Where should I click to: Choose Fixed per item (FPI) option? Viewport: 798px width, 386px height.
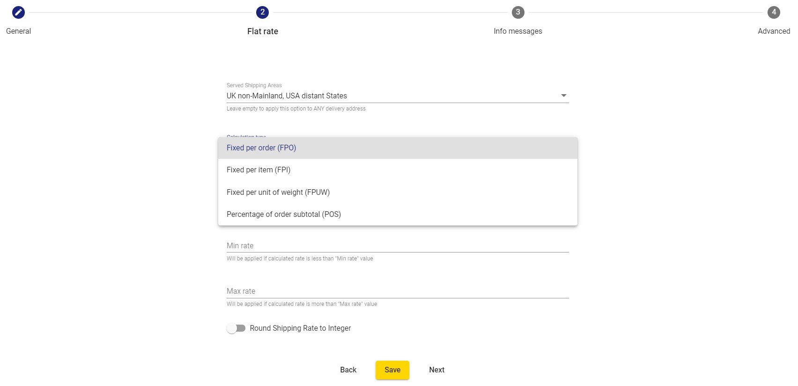click(398, 170)
